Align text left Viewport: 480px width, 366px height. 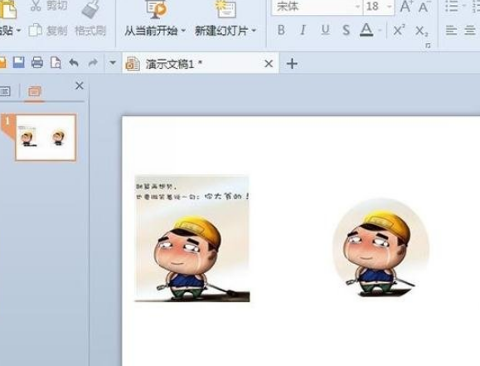(x=451, y=31)
